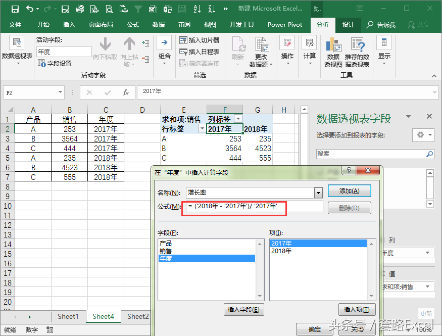This screenshot has height=336, width=442.
Task: Click the search (搜索) box in field pane
Action: coord(371,154)
